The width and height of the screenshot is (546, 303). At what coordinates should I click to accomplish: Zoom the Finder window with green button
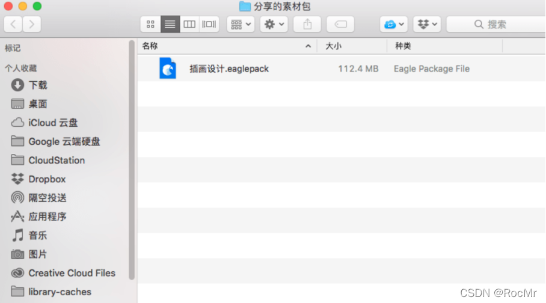[37, 6]
